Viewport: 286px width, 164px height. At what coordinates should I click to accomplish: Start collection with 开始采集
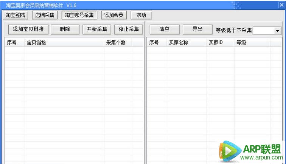(x=97, y=29)
